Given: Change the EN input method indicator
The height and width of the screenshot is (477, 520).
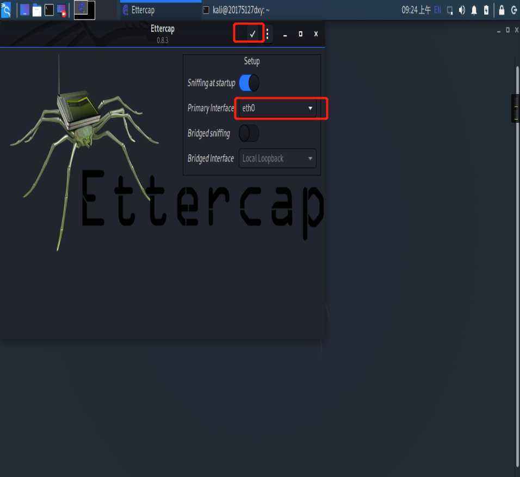Looking at the screenshot, I should pyautogui.click(x=437, y=10).
